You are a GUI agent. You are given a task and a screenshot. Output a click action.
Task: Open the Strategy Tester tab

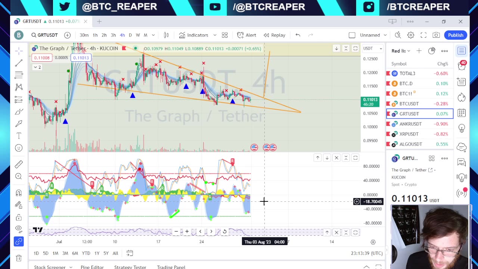[130, 267]
